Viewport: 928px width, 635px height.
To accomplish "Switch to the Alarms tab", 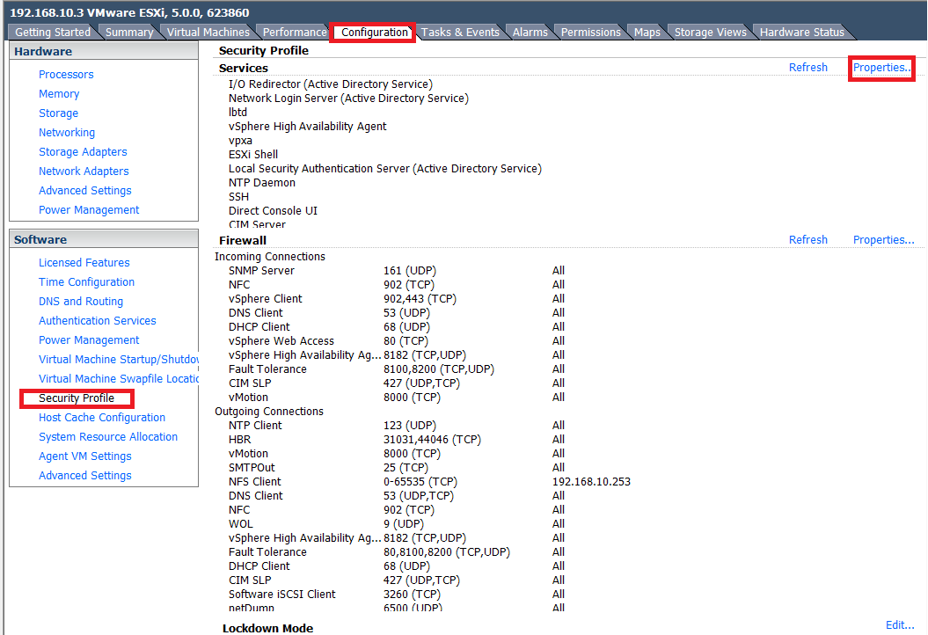I will [x=530, y=32].
